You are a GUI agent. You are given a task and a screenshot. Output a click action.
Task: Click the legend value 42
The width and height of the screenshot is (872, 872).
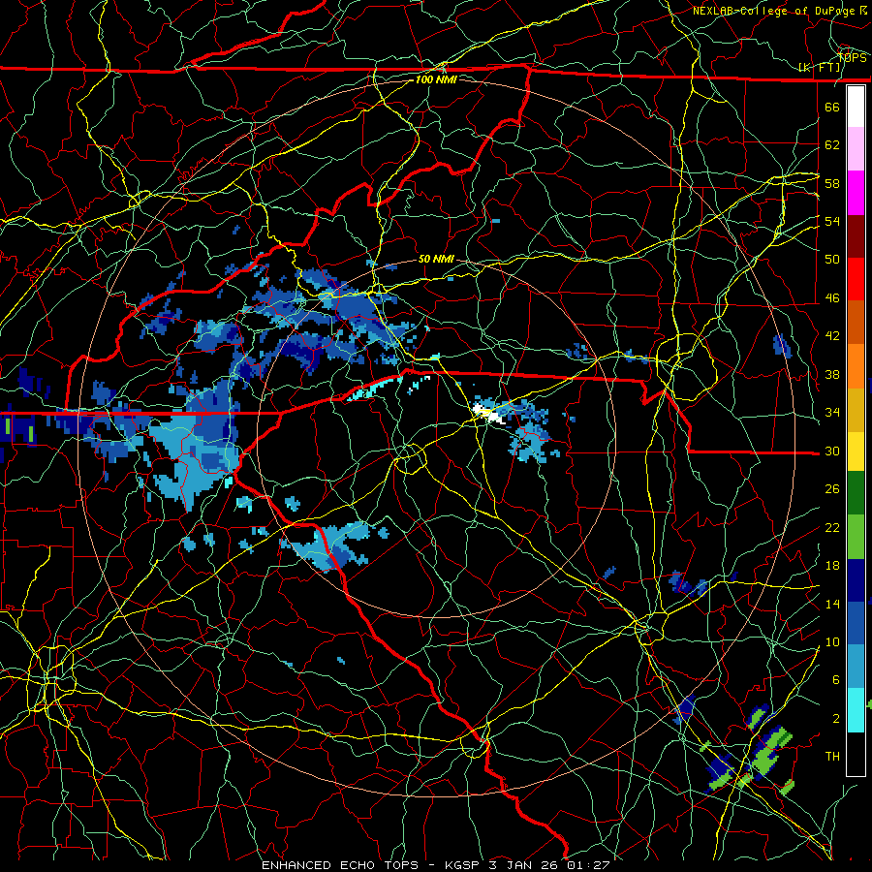pos(832,336)
